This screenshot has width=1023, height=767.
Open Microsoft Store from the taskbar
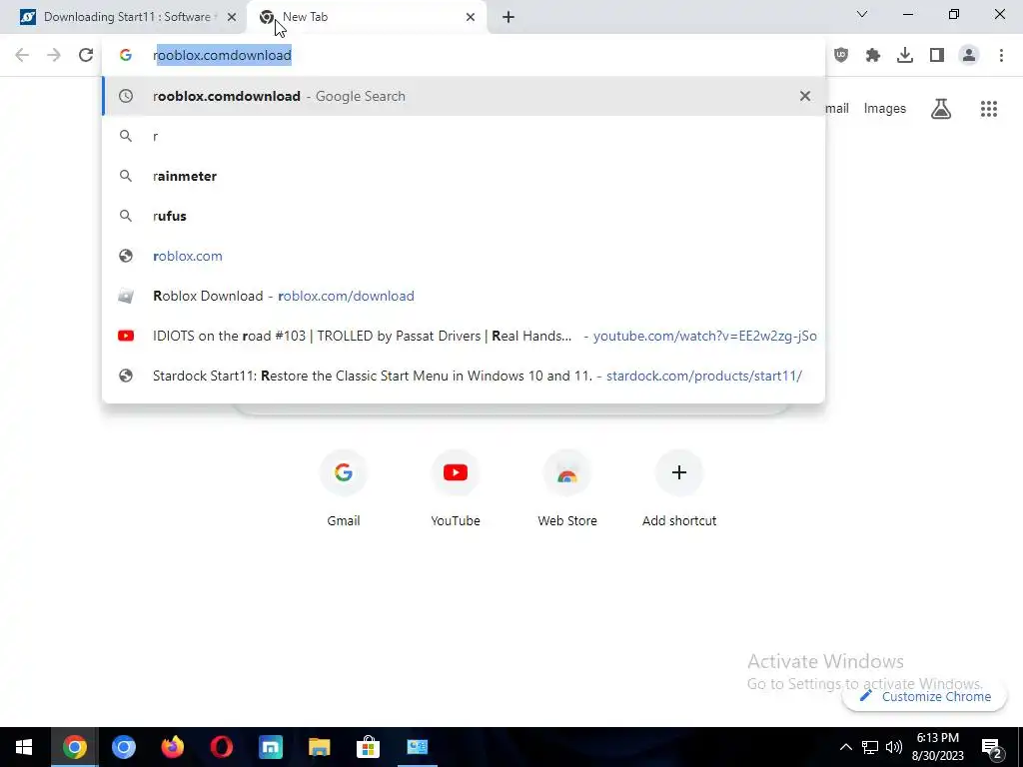click(x=368, y=747)
